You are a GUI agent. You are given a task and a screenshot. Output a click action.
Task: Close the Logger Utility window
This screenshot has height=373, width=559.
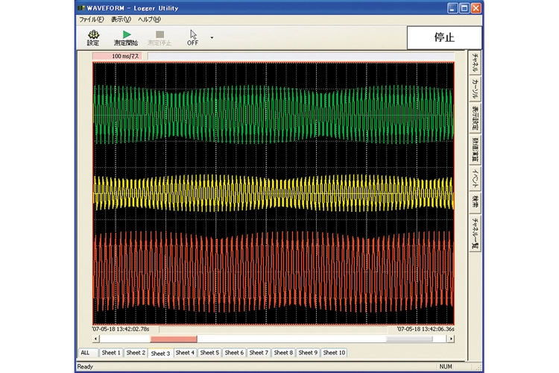(476, 8)
